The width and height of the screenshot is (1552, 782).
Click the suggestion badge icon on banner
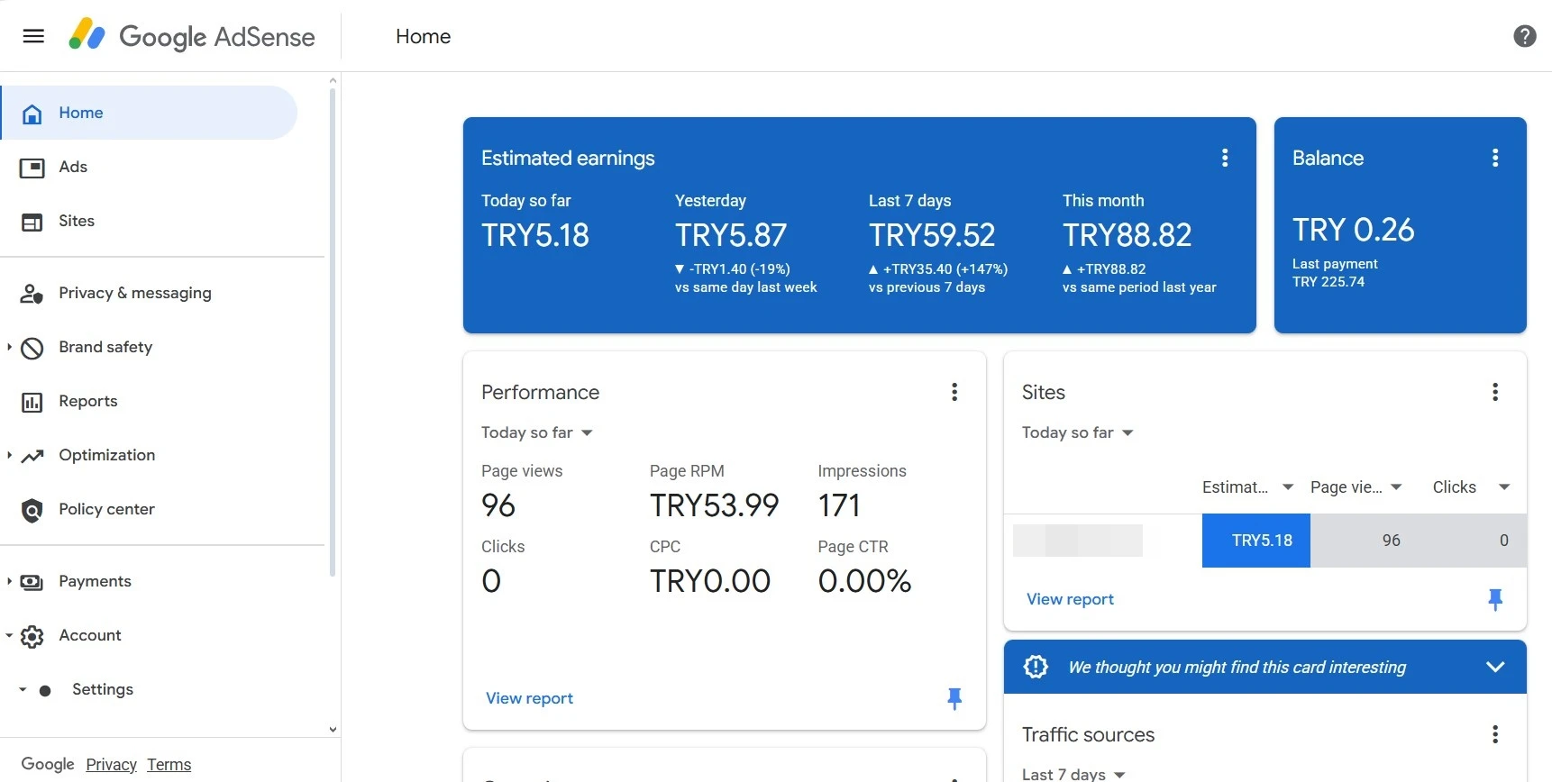(1036, 667)
